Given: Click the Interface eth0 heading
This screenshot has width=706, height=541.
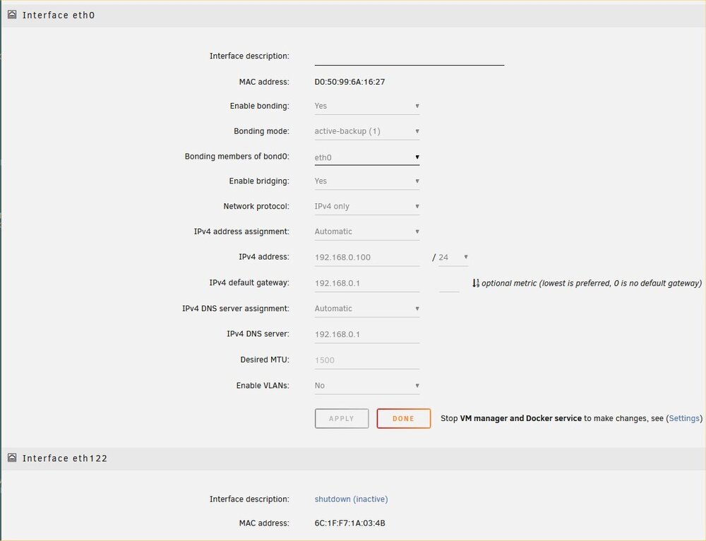Looking at the screenshot, I should point(59,16).
